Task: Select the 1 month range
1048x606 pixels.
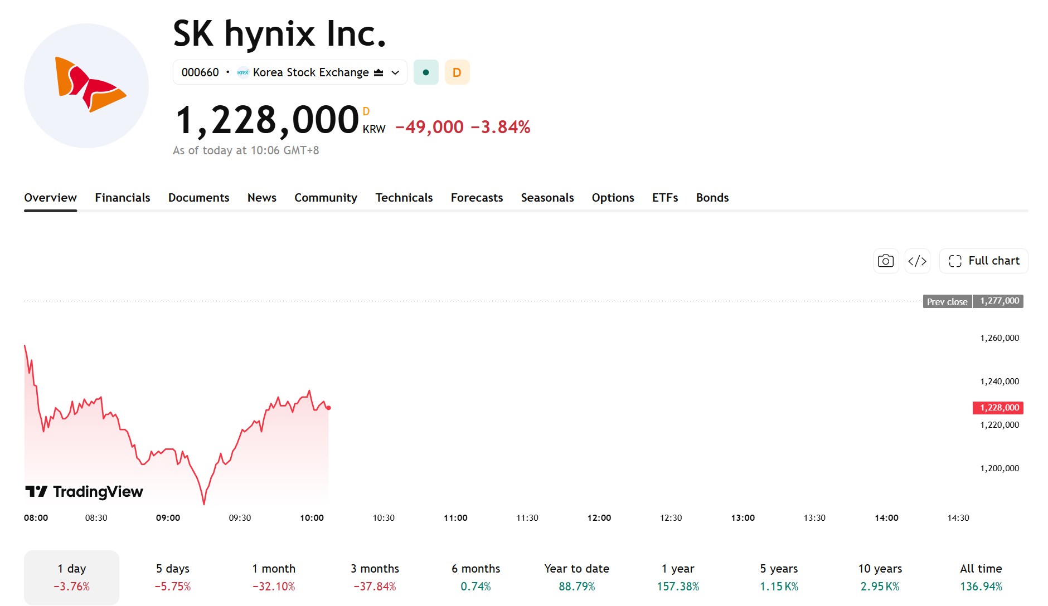Action: click(x=274, y=577)
